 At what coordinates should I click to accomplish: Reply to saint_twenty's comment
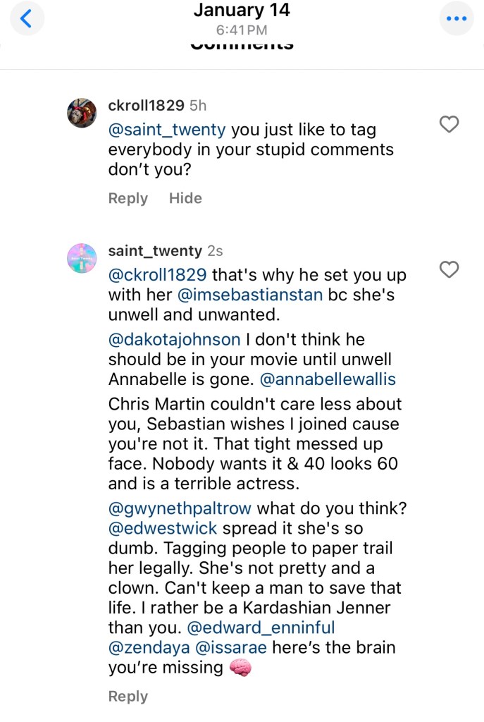tap(128, 697)
